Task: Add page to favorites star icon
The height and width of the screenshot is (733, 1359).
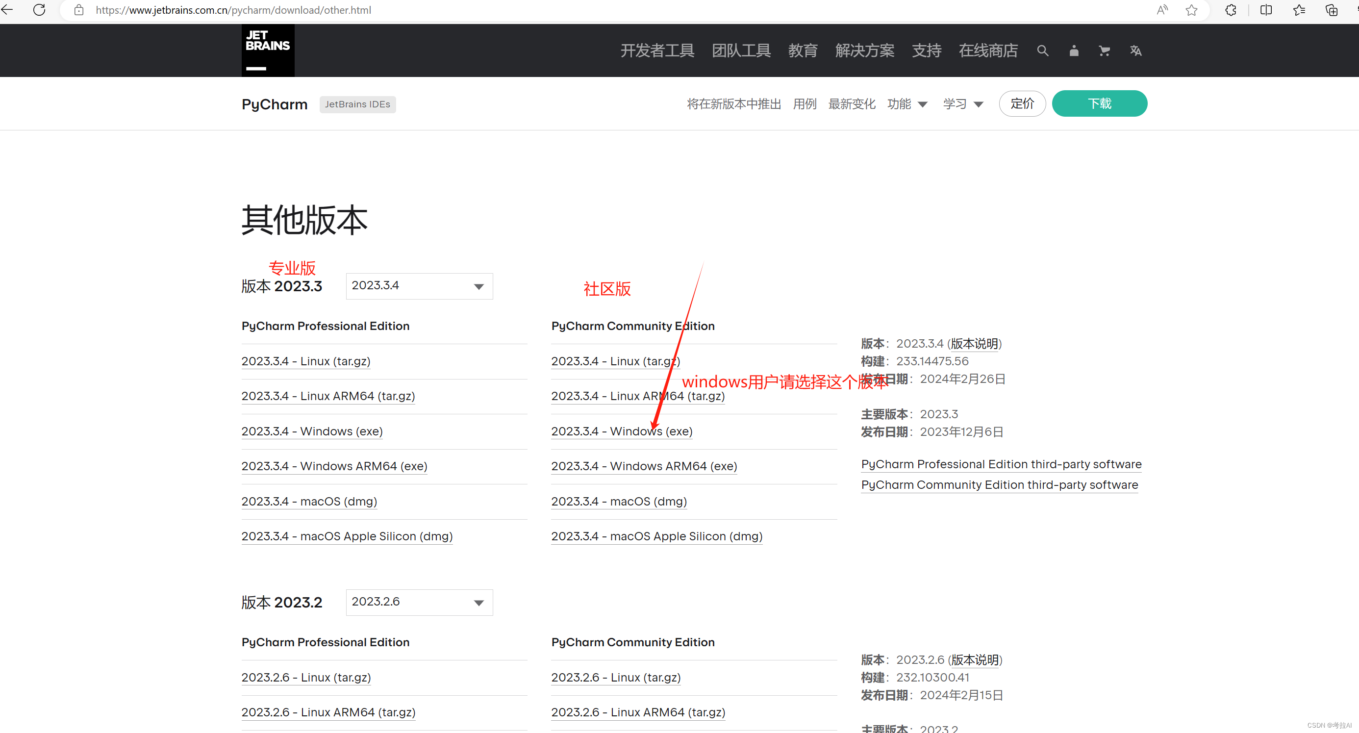Action: pos(1191,10)
